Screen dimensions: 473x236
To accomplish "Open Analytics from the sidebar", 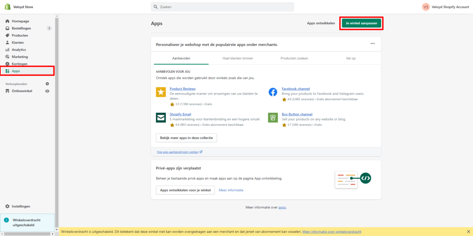I will click(x=19, y=49).
